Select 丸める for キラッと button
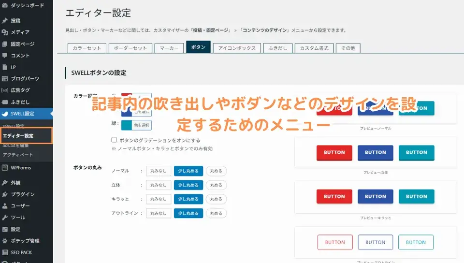Image resolution: width=464 pixels, height=263 pixels. pyautogui.click(x=216, y=199)
